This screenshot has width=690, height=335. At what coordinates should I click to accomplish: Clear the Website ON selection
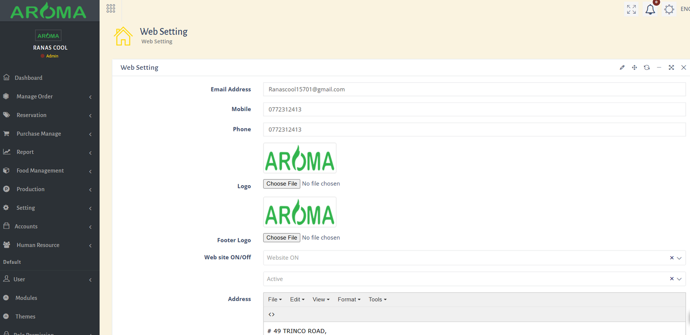coord(671,258)
